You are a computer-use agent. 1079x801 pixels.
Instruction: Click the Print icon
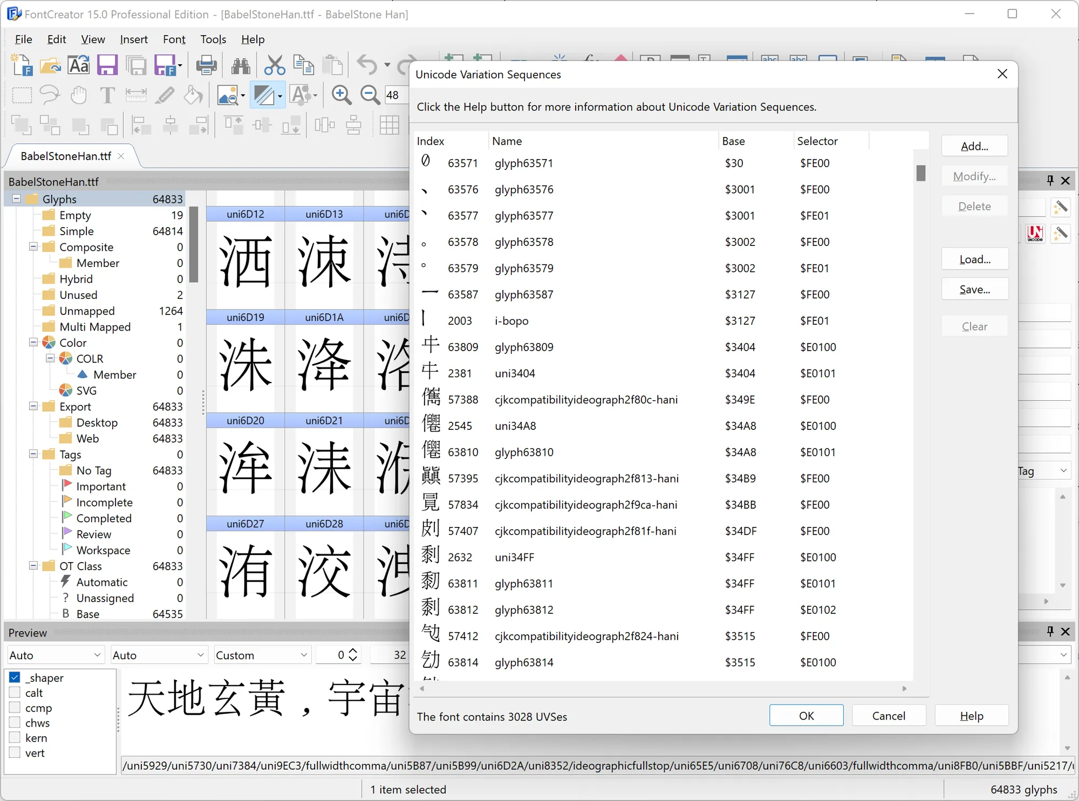tap(206, 65)
